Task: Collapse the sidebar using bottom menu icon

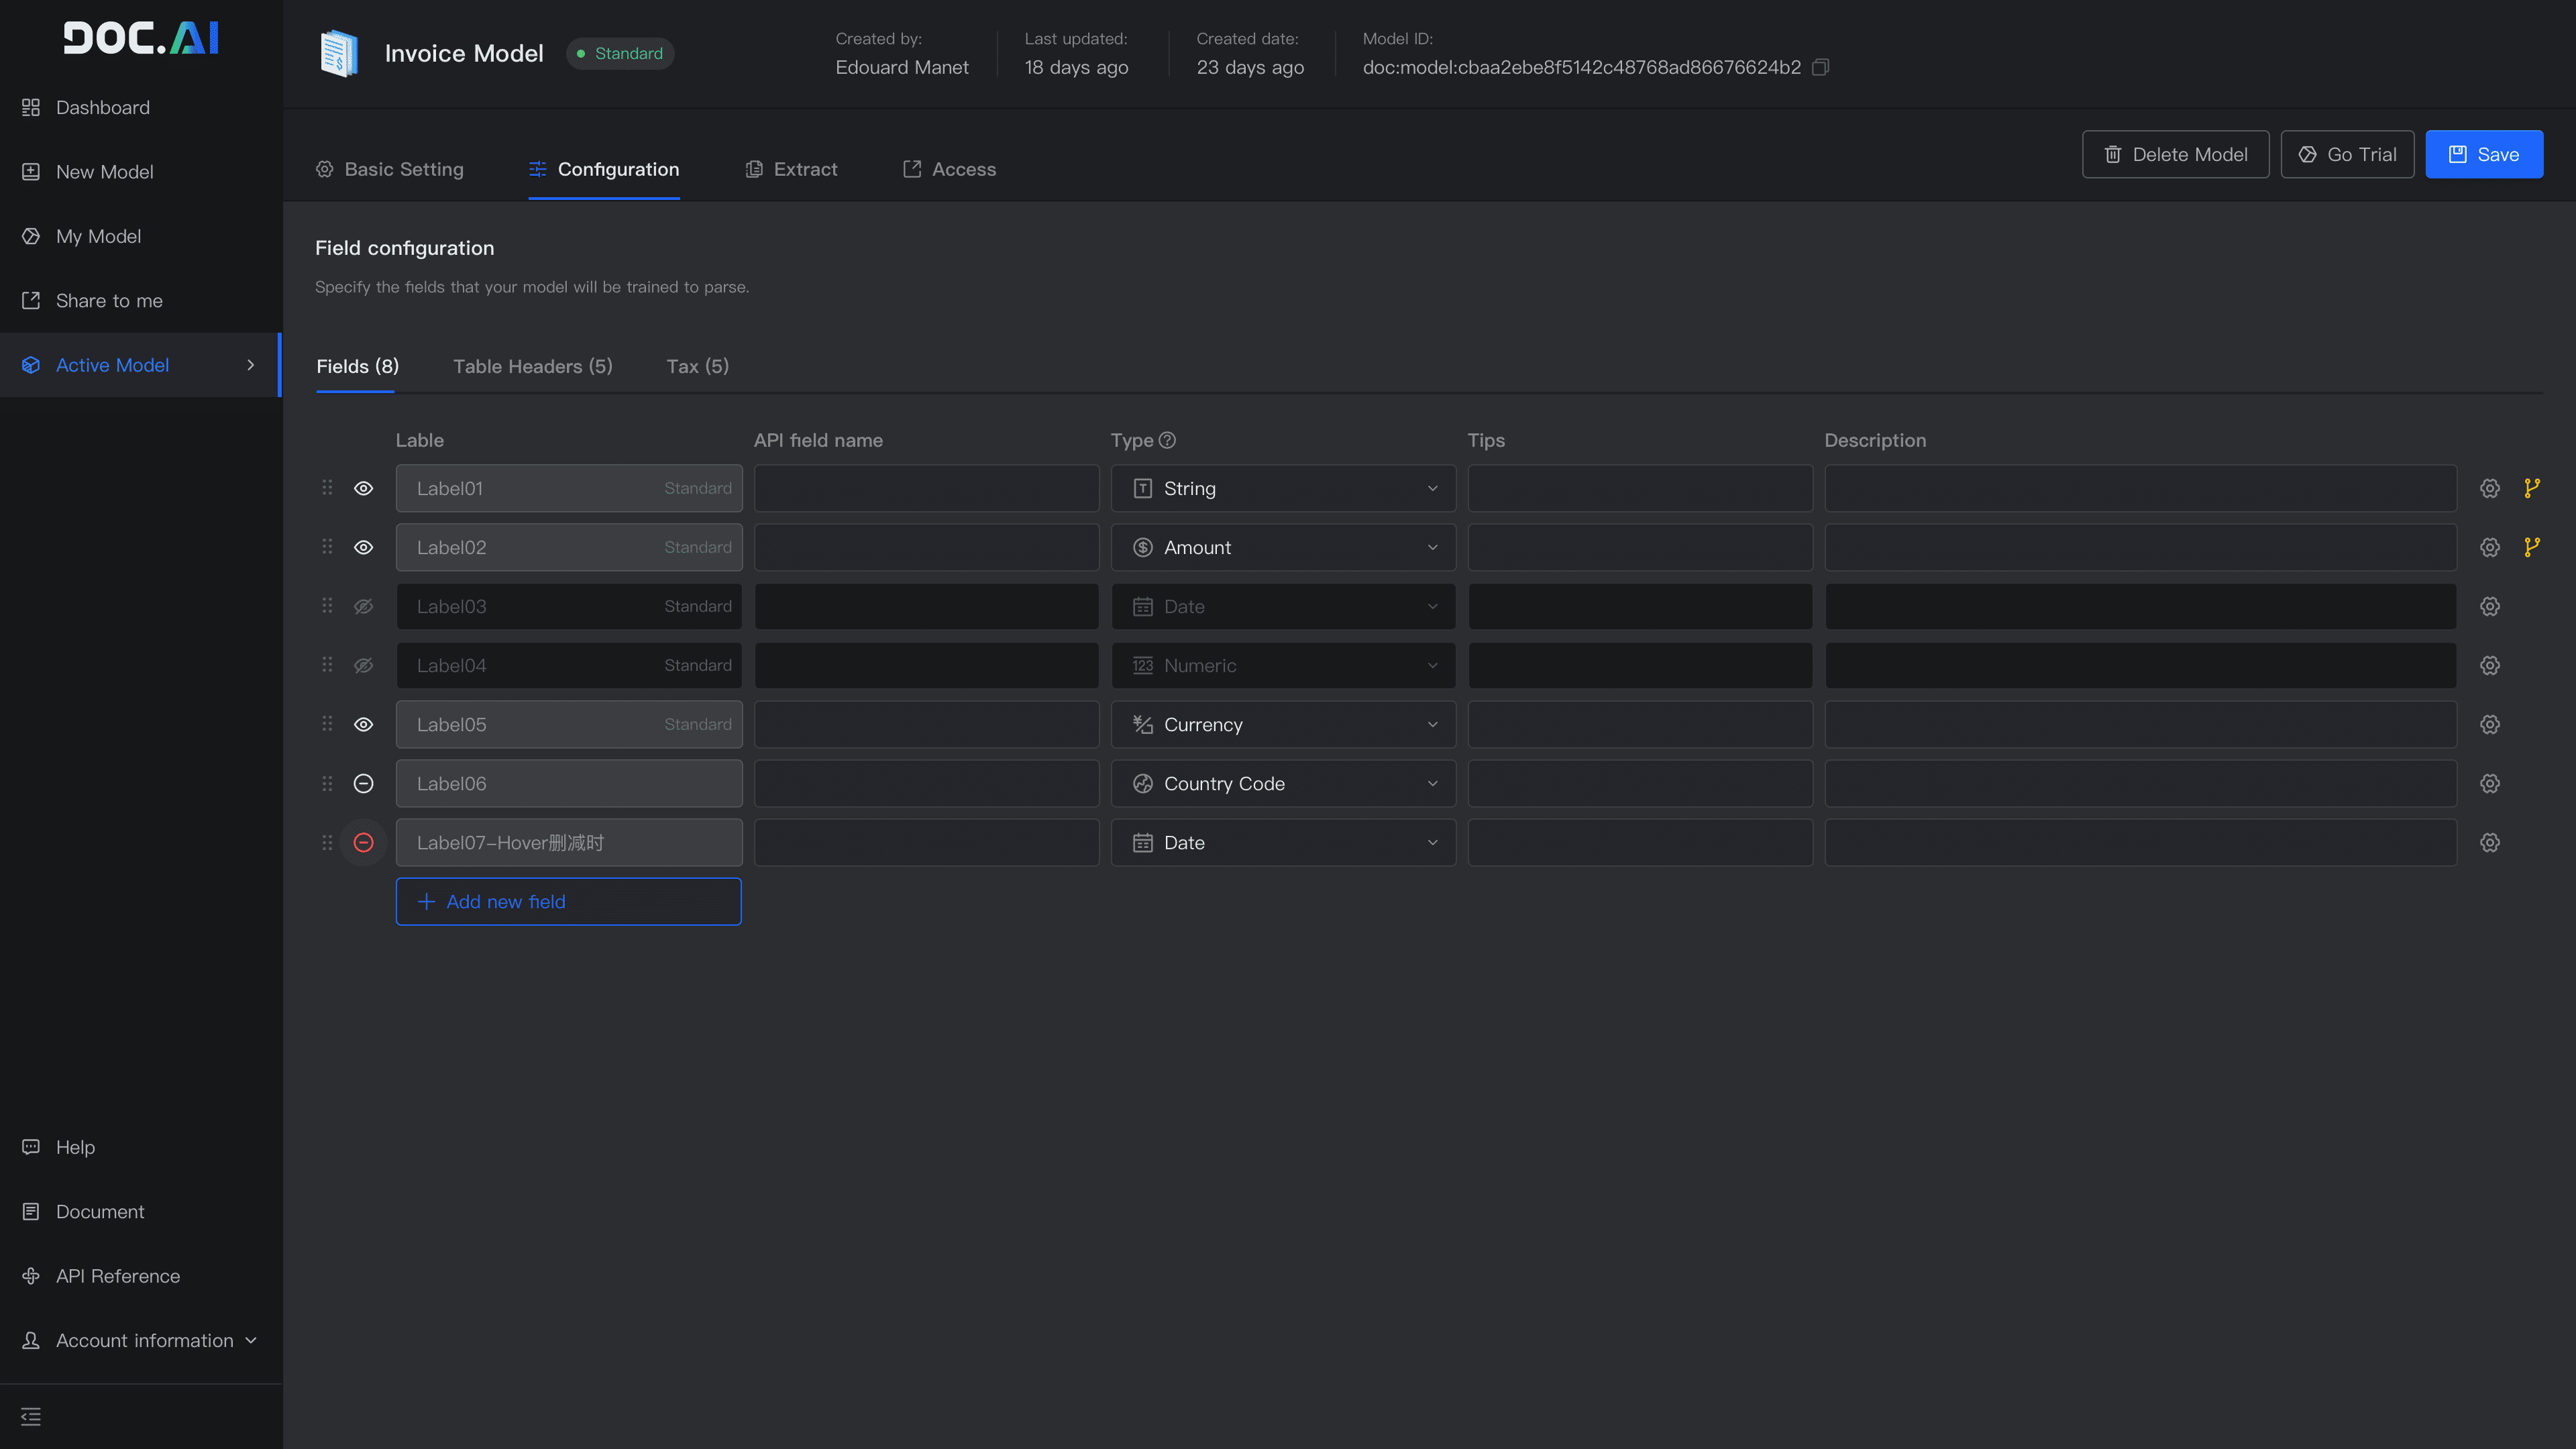Action: [31, 1416]
